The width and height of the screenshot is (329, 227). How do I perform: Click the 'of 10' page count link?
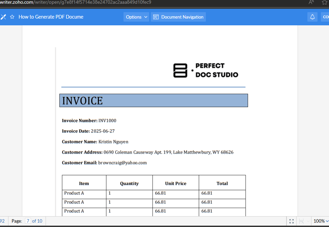[x=38, y=221]
